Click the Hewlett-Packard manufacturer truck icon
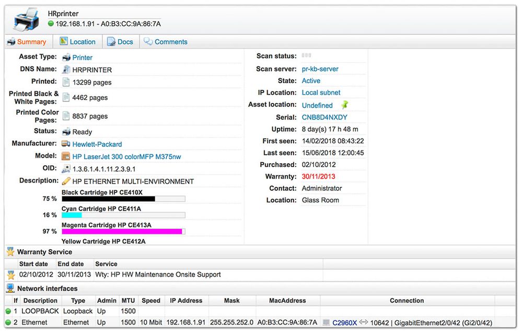Viewport: 522px width, 333px height. (x=66, y=144)
